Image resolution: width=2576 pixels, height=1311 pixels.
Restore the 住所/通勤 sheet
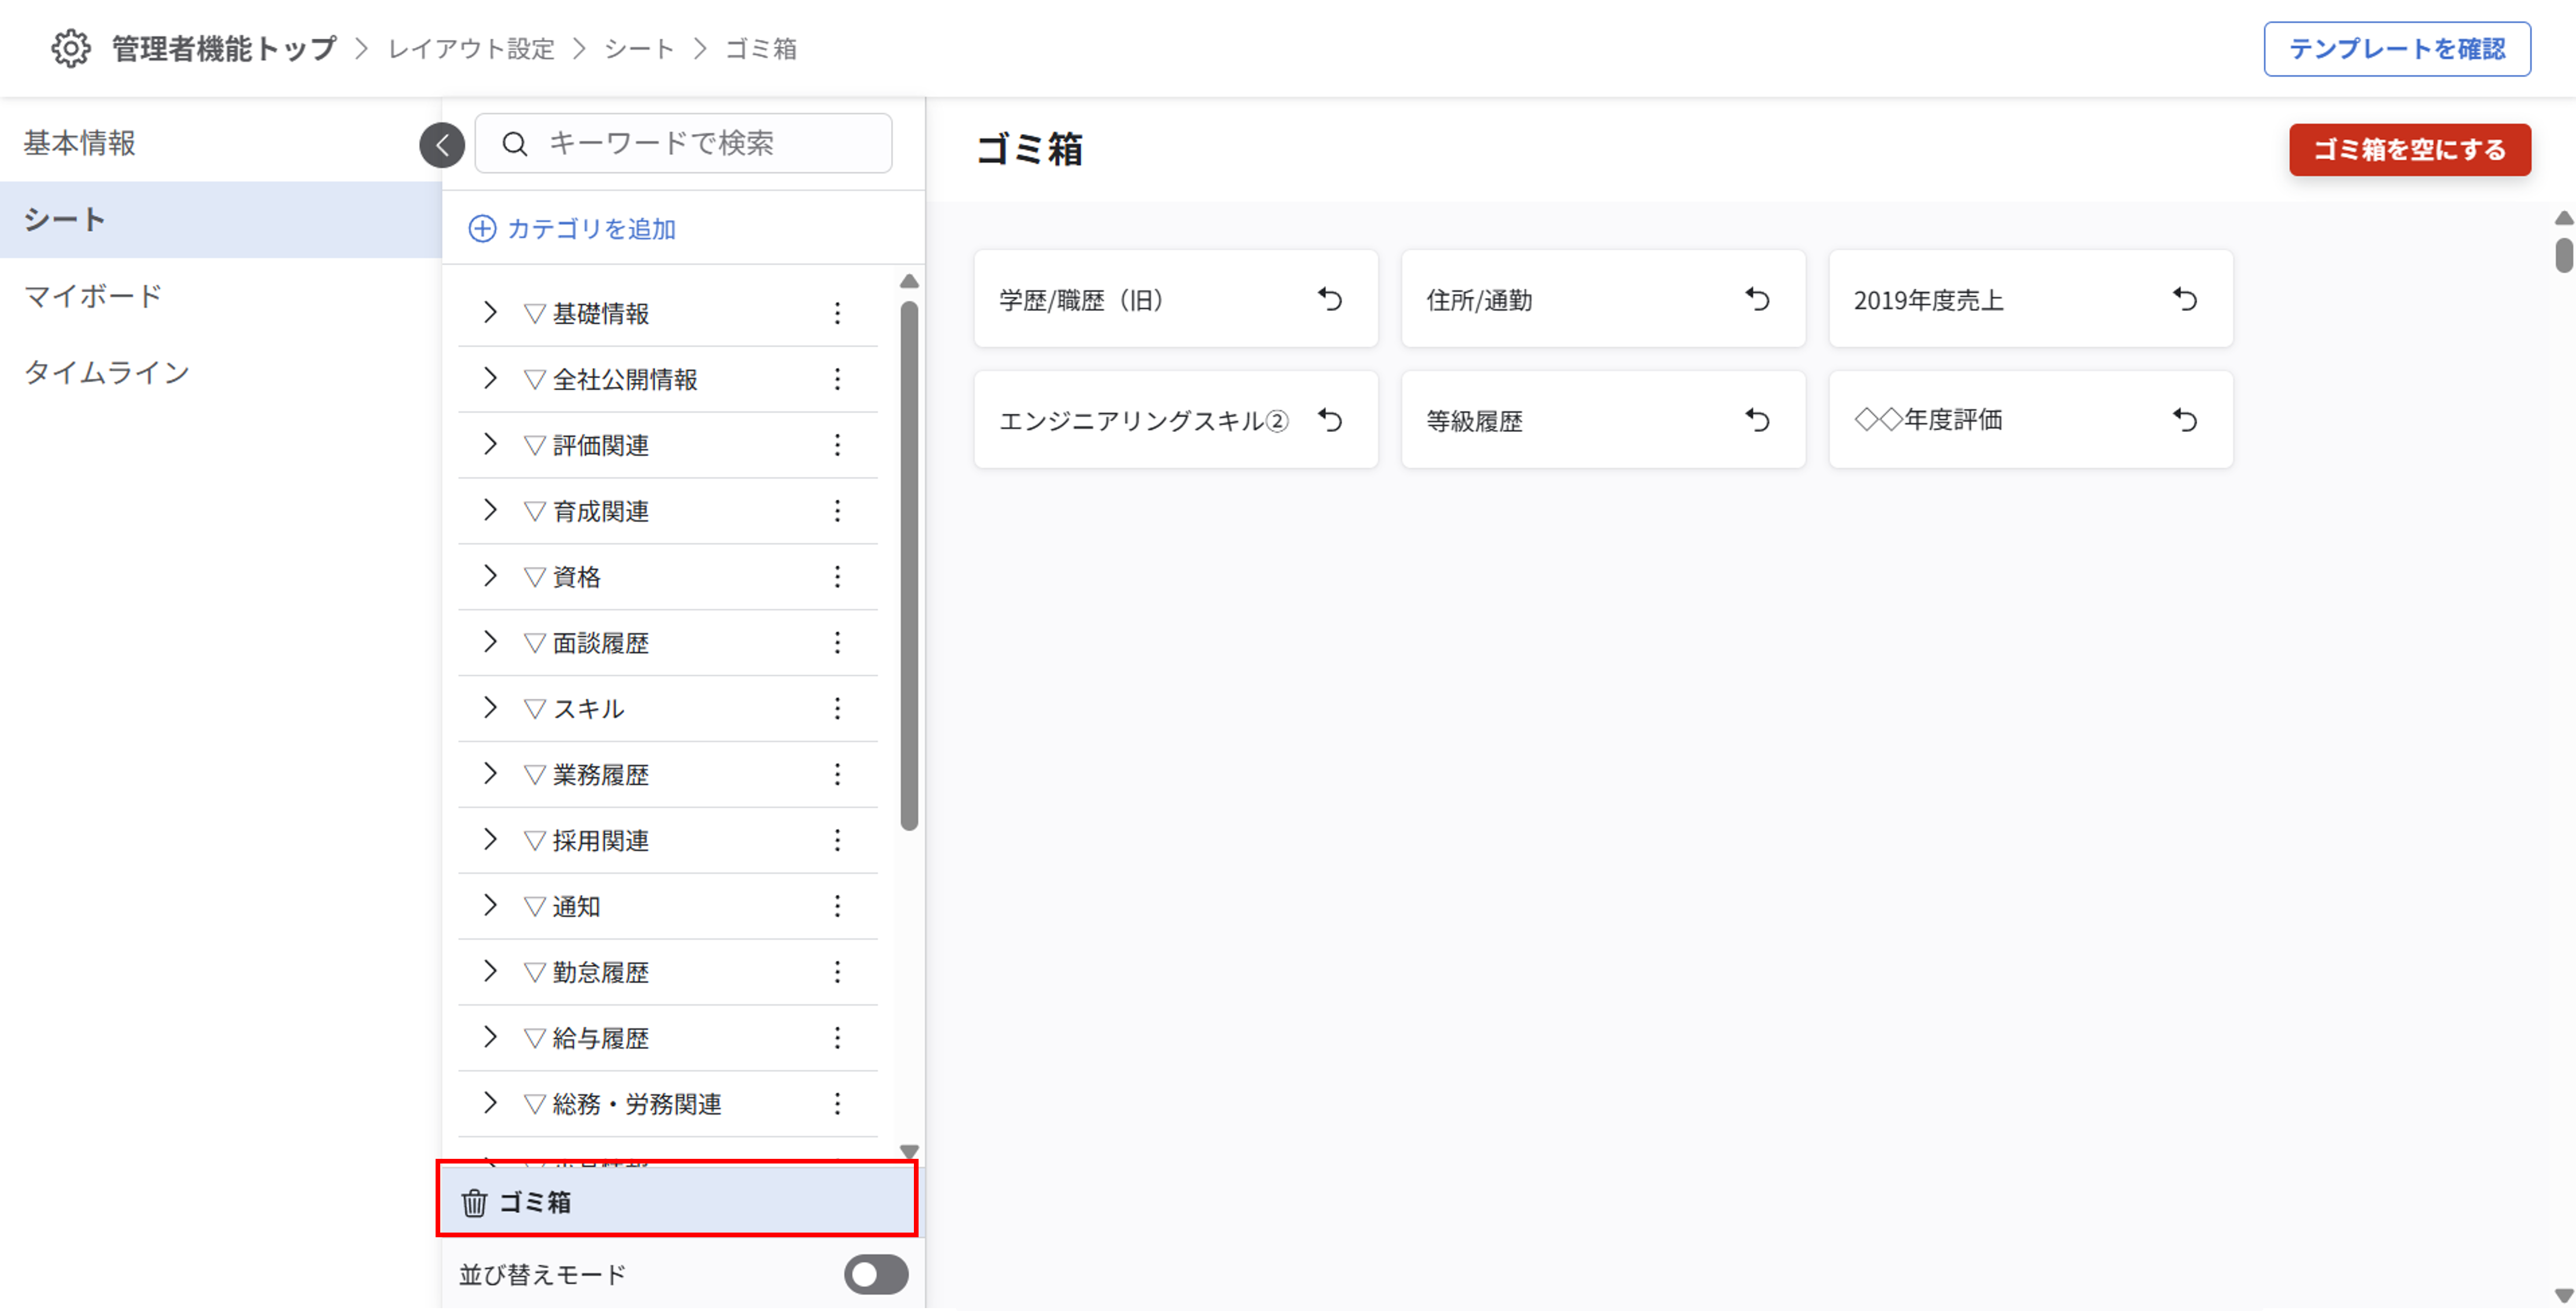point(1757,299)
